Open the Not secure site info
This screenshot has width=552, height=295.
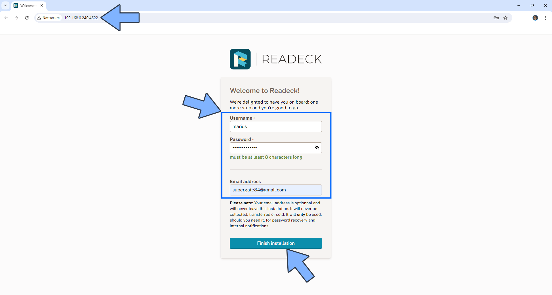coord(48,18)
